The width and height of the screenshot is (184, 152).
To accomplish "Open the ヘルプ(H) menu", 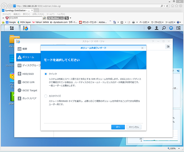I will tap(61, 14).
